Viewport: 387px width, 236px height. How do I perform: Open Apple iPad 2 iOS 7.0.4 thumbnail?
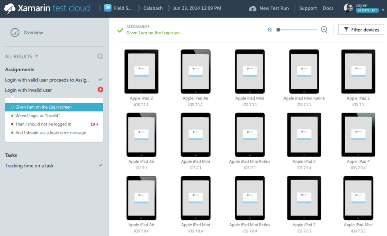[304, 135]
